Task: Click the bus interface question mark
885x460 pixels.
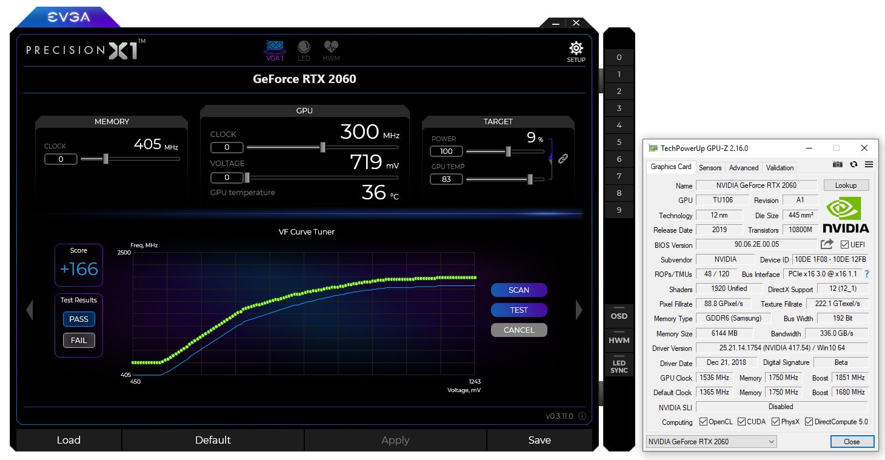Action: click(x=867, y=274)
